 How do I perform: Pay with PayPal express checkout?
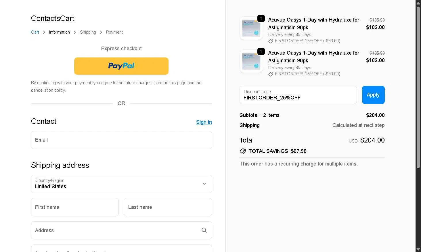(121, 66)
